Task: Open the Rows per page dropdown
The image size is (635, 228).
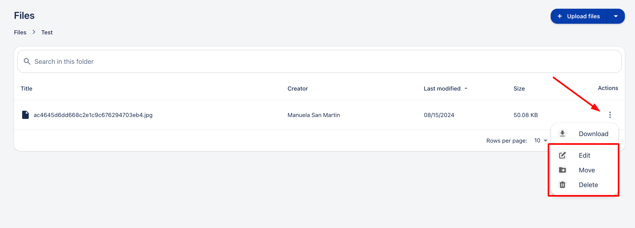Action: (541, 140)
